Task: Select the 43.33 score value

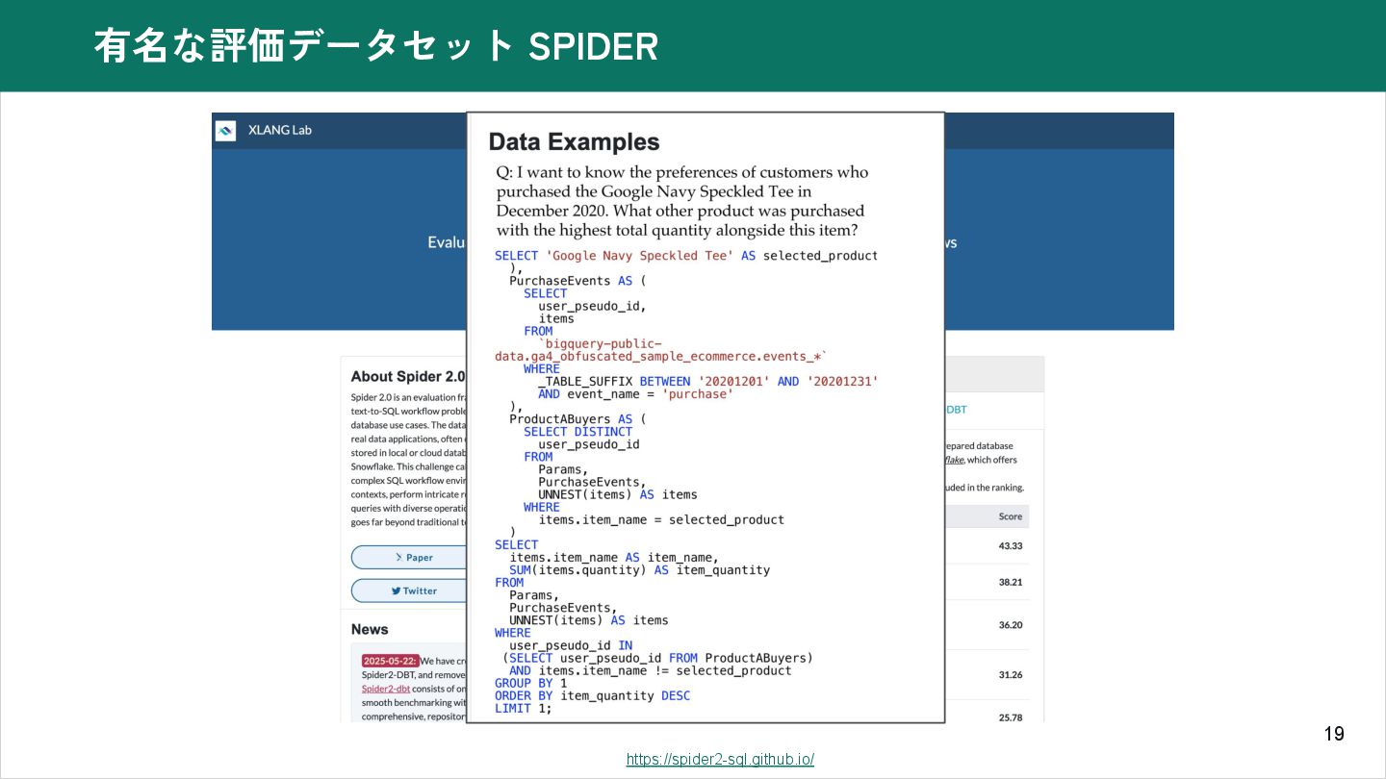Action: click(x=1010, y=545)
